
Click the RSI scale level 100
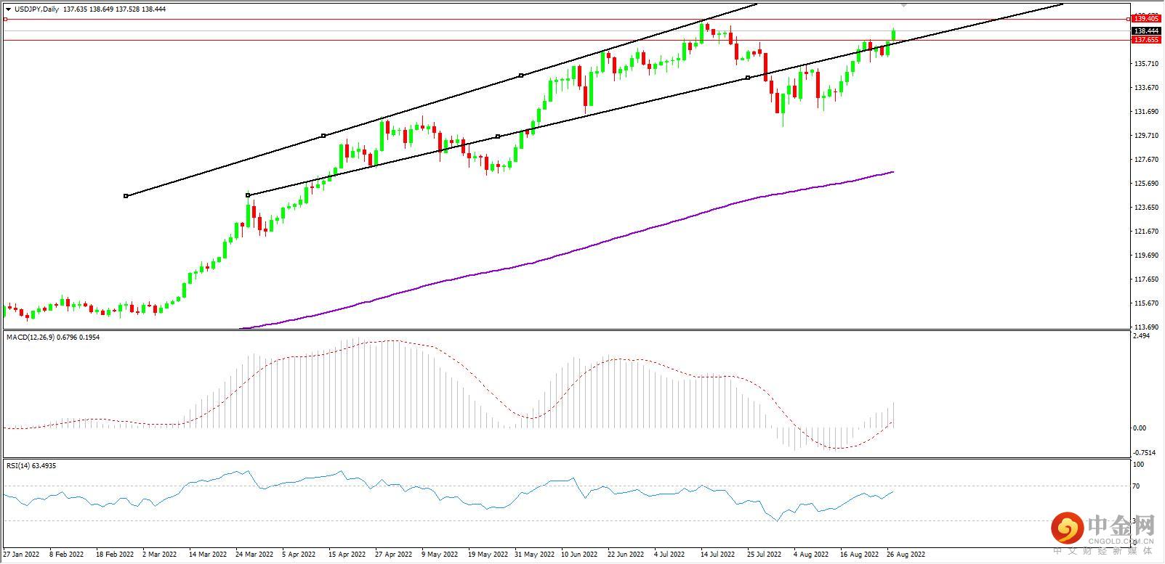(1138, 465)
